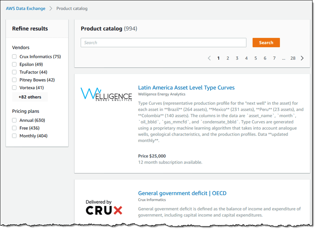Viewport: 316px width, 230px height.
Task: Focus the product catalog Search field
Action: click(x=163, y=43)
